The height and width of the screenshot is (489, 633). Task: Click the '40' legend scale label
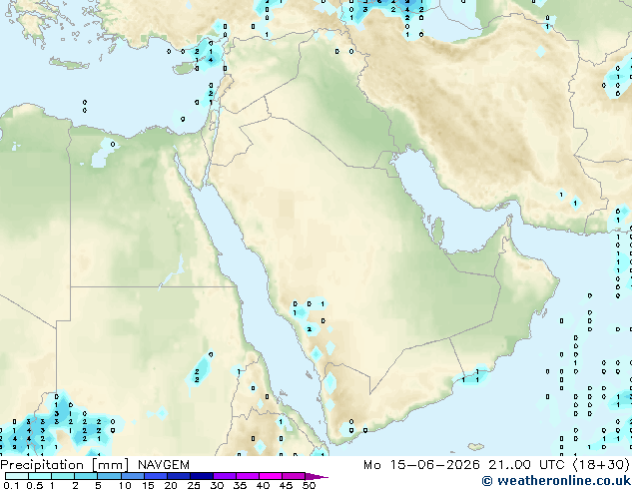(263, 485)
